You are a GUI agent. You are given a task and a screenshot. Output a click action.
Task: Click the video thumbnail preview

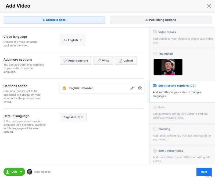click(168, 67)
